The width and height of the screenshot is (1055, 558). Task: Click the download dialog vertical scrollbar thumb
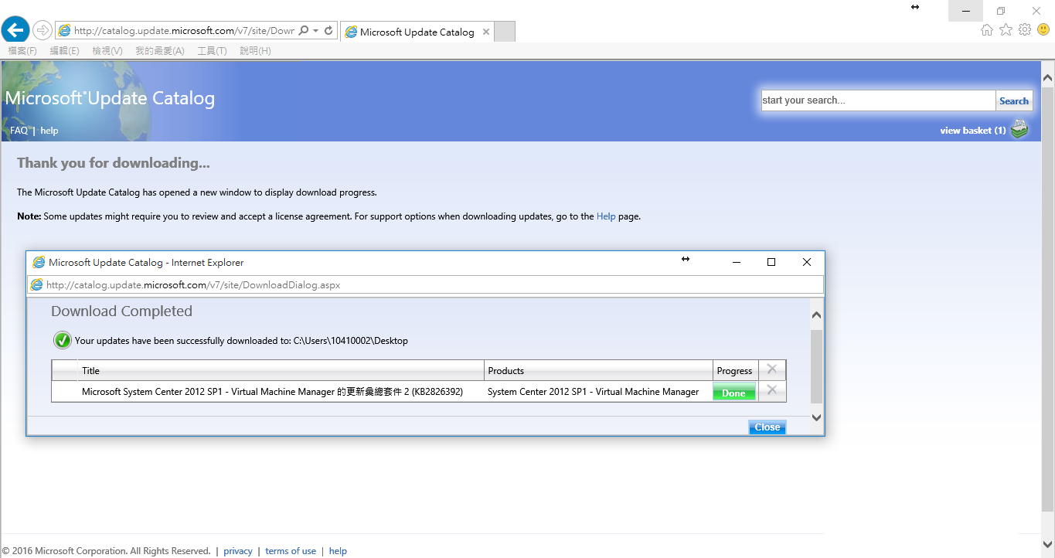coord(816,366)
